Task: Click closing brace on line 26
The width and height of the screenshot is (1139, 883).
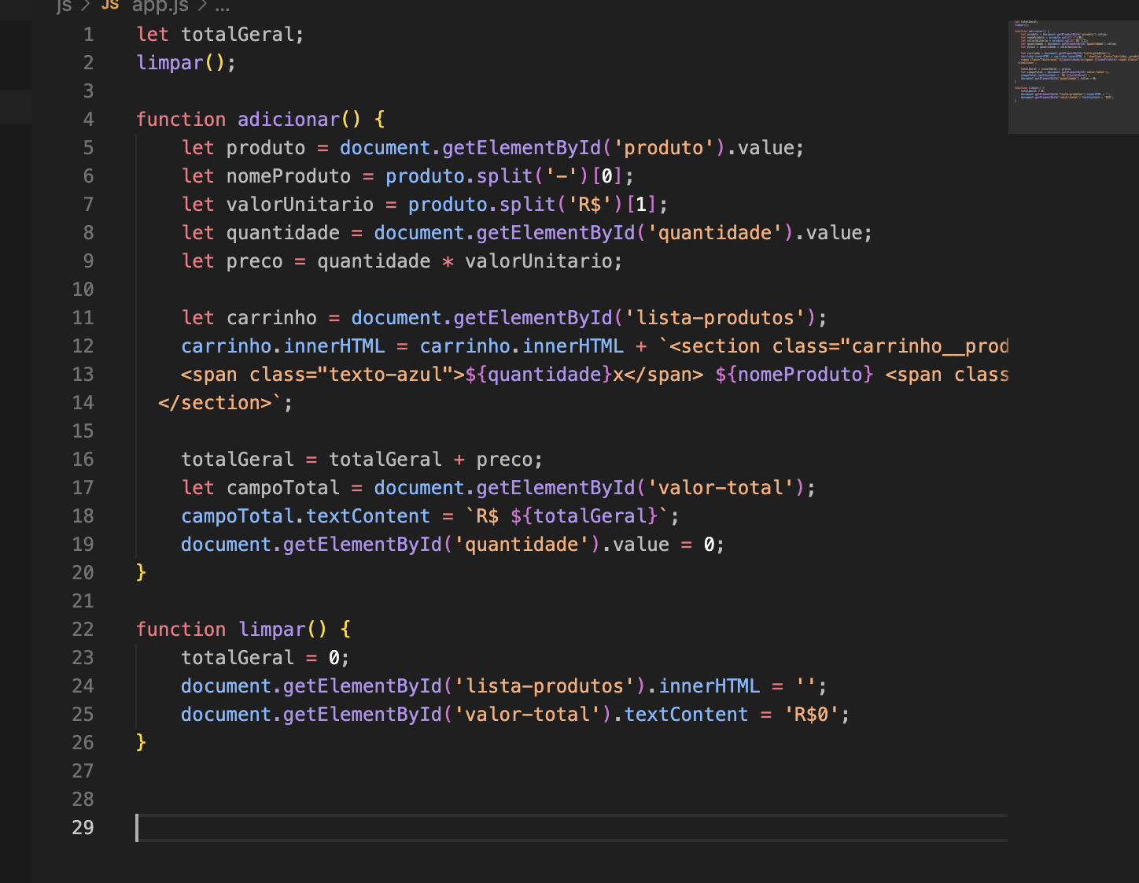Action: [141, 743]
